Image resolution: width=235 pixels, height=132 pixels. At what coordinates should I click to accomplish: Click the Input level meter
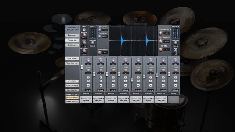pyautogui.click(x=93, y=33)
